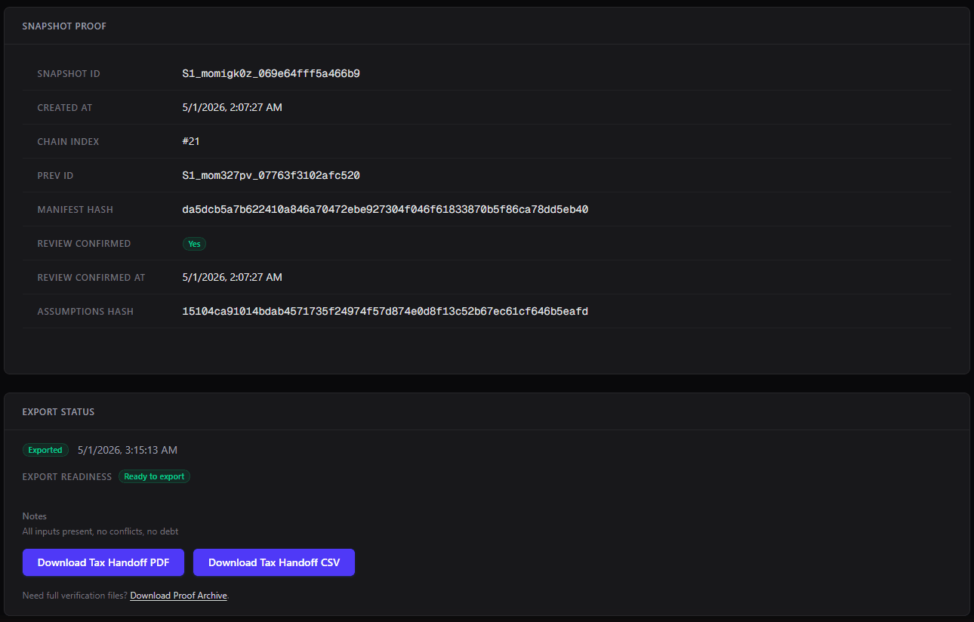Click the green Exported status badge
The width and height of the screenshot is (974, 622).
point(45,450)
